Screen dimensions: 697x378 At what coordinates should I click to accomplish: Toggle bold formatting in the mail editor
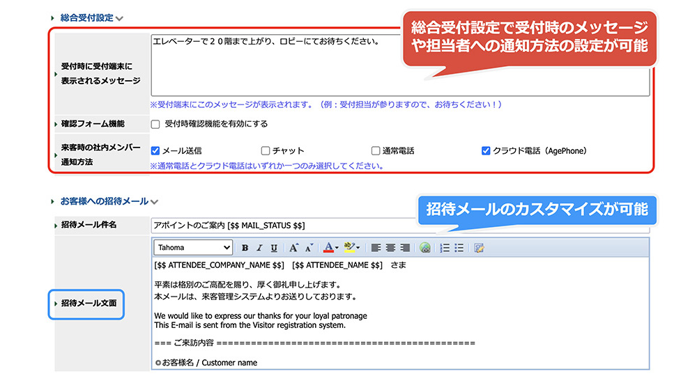coord(245,248)
